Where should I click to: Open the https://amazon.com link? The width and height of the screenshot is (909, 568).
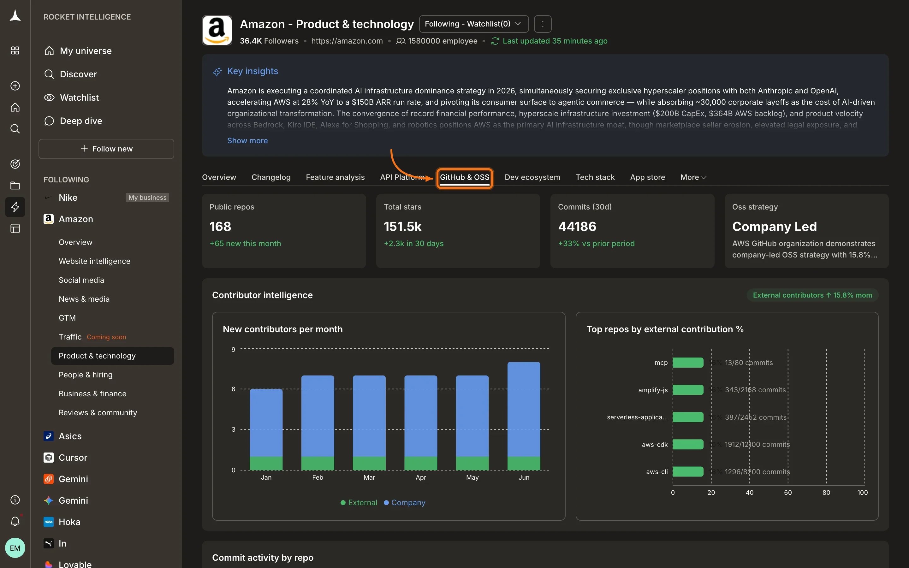pyautogui.click(x=347, y=41)
